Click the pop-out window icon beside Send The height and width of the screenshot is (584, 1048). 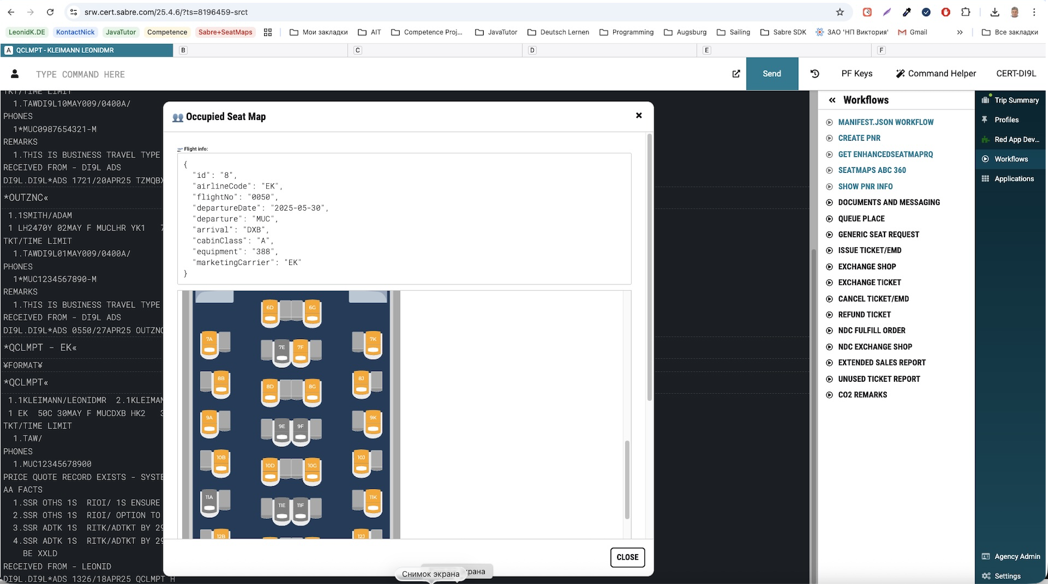pos(736,73)
